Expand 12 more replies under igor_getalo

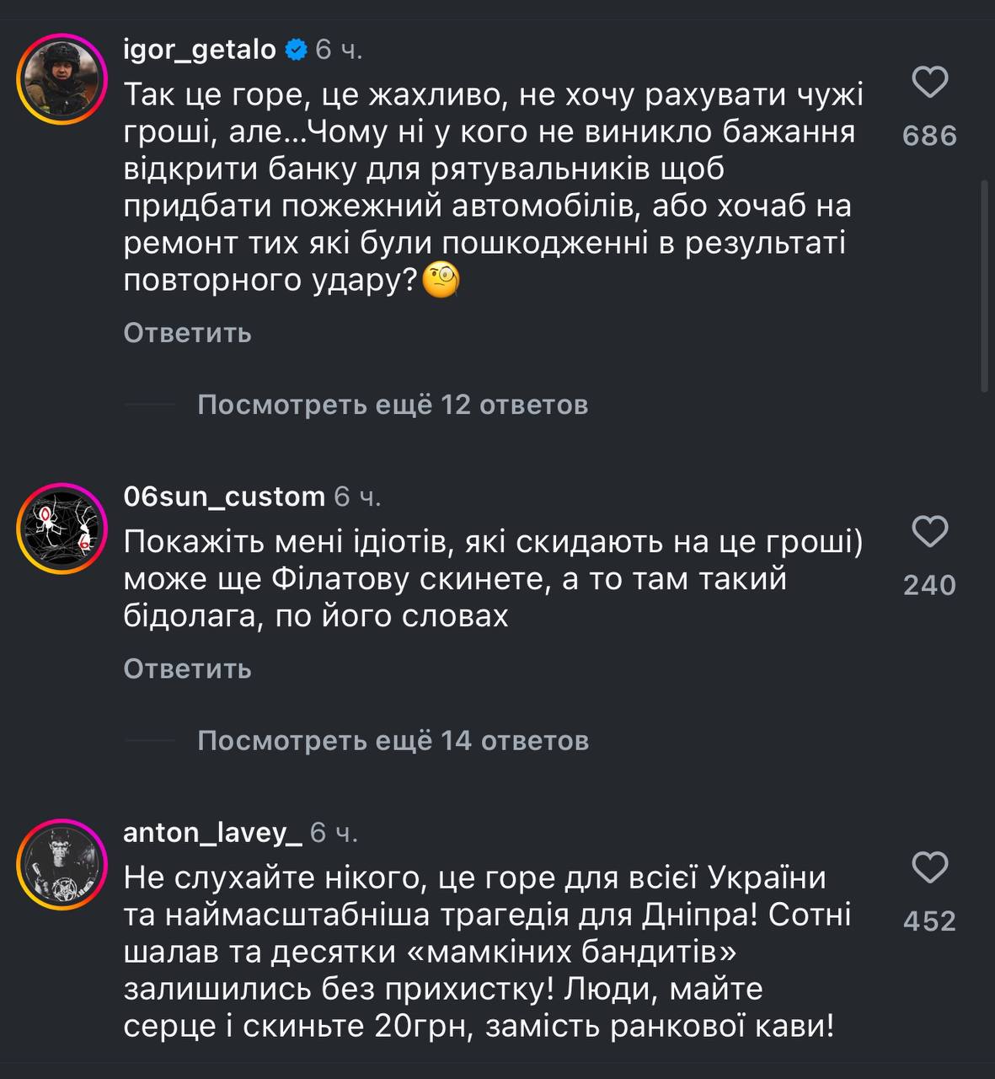tap(392, 405)
